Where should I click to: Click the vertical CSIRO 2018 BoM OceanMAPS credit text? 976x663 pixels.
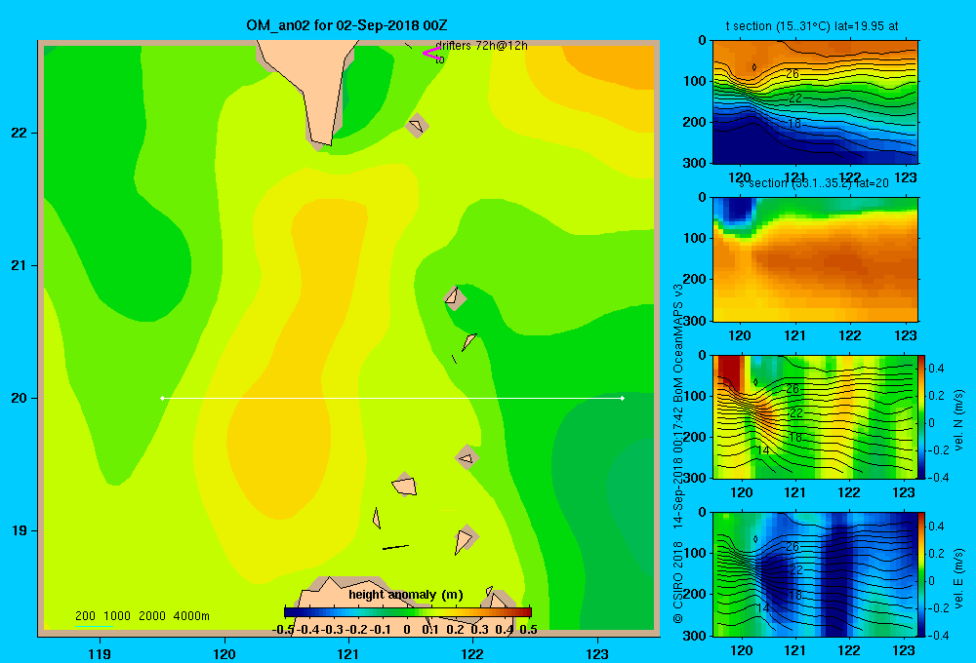pos(678,454)
